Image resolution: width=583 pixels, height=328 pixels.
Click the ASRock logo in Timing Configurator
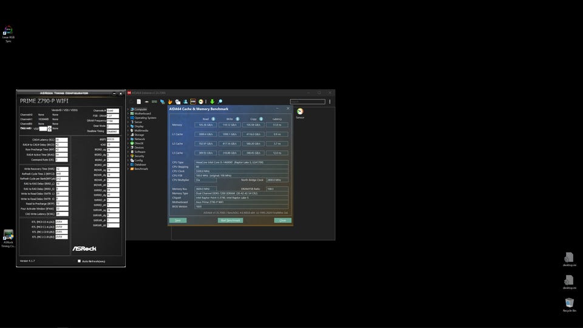[84, 248]
